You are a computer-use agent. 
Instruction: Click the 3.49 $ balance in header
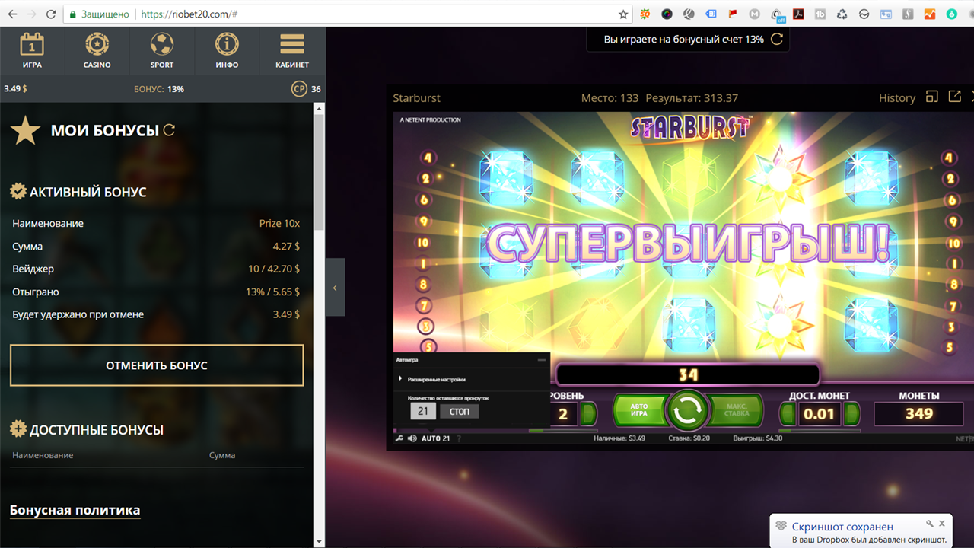pos(15,89)
